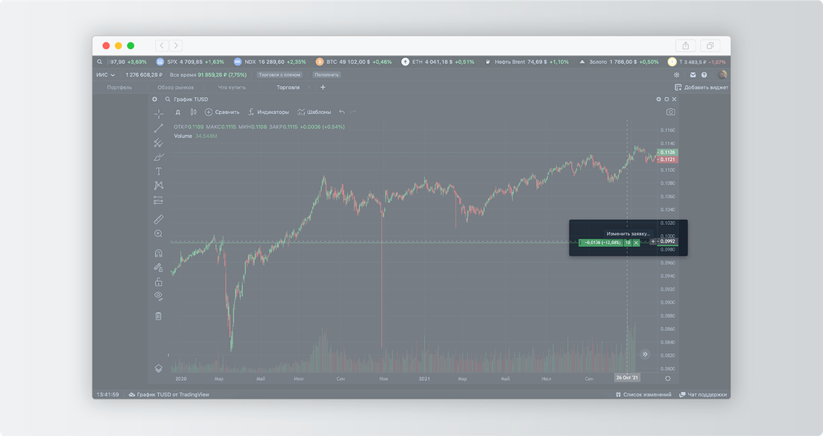Select the trend line drawing tool
This screenshot has height=436, width=823.
(x=159, y=128)
